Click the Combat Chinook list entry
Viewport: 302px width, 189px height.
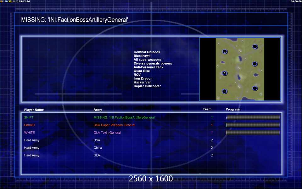(147, 52)
